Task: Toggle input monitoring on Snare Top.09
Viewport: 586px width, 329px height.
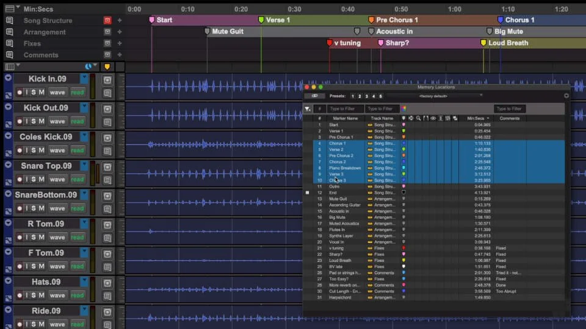Action: point(26,179)
